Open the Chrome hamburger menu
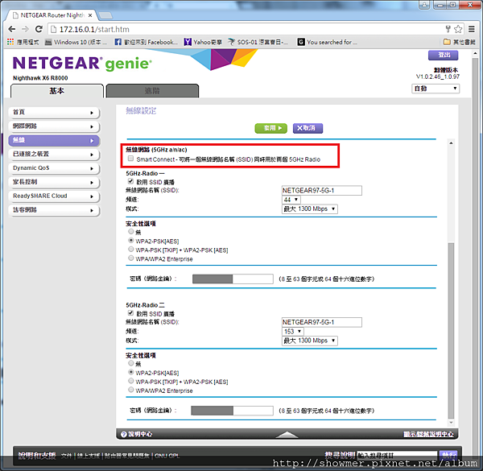Screen dimensions: 483x471 pyautogui.click(x=471, y=29)
